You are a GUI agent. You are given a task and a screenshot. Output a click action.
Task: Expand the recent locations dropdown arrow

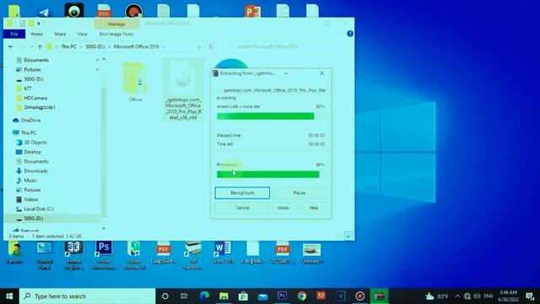coord(32,46)
